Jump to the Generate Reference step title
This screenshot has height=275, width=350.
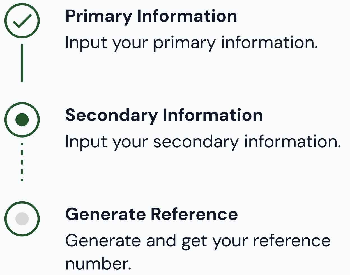[151, 214]
